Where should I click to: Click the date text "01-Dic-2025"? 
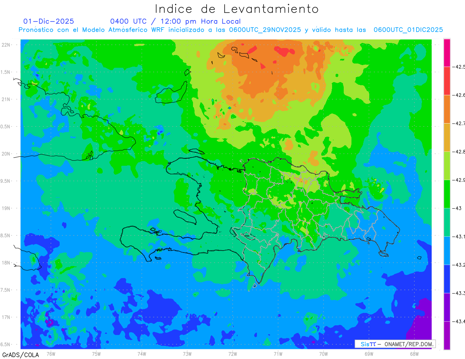click(x=49, y=21)
